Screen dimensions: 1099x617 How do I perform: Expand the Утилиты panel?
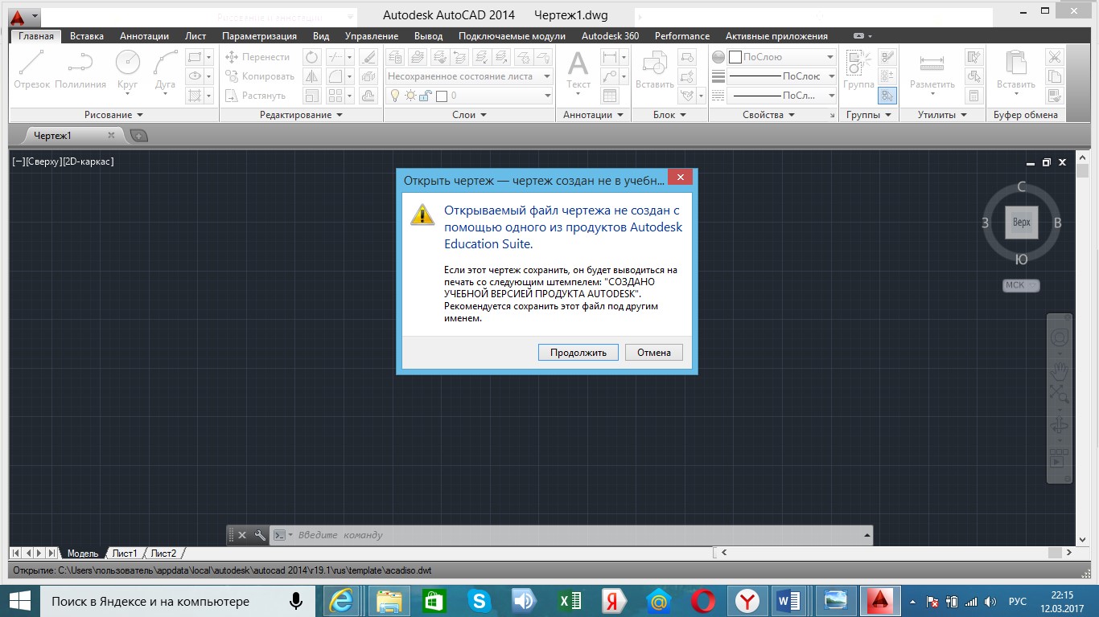coord(942,115)
